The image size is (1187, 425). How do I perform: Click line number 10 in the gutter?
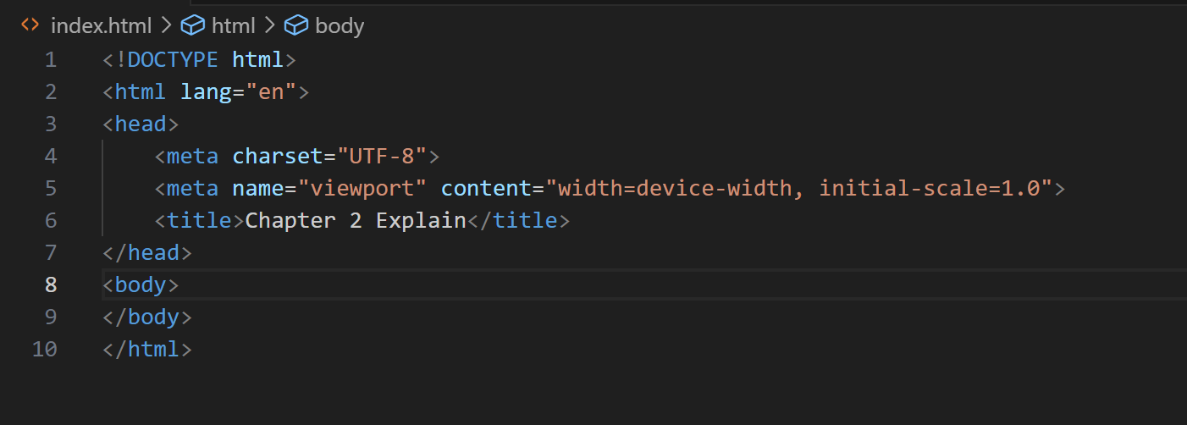44,349
